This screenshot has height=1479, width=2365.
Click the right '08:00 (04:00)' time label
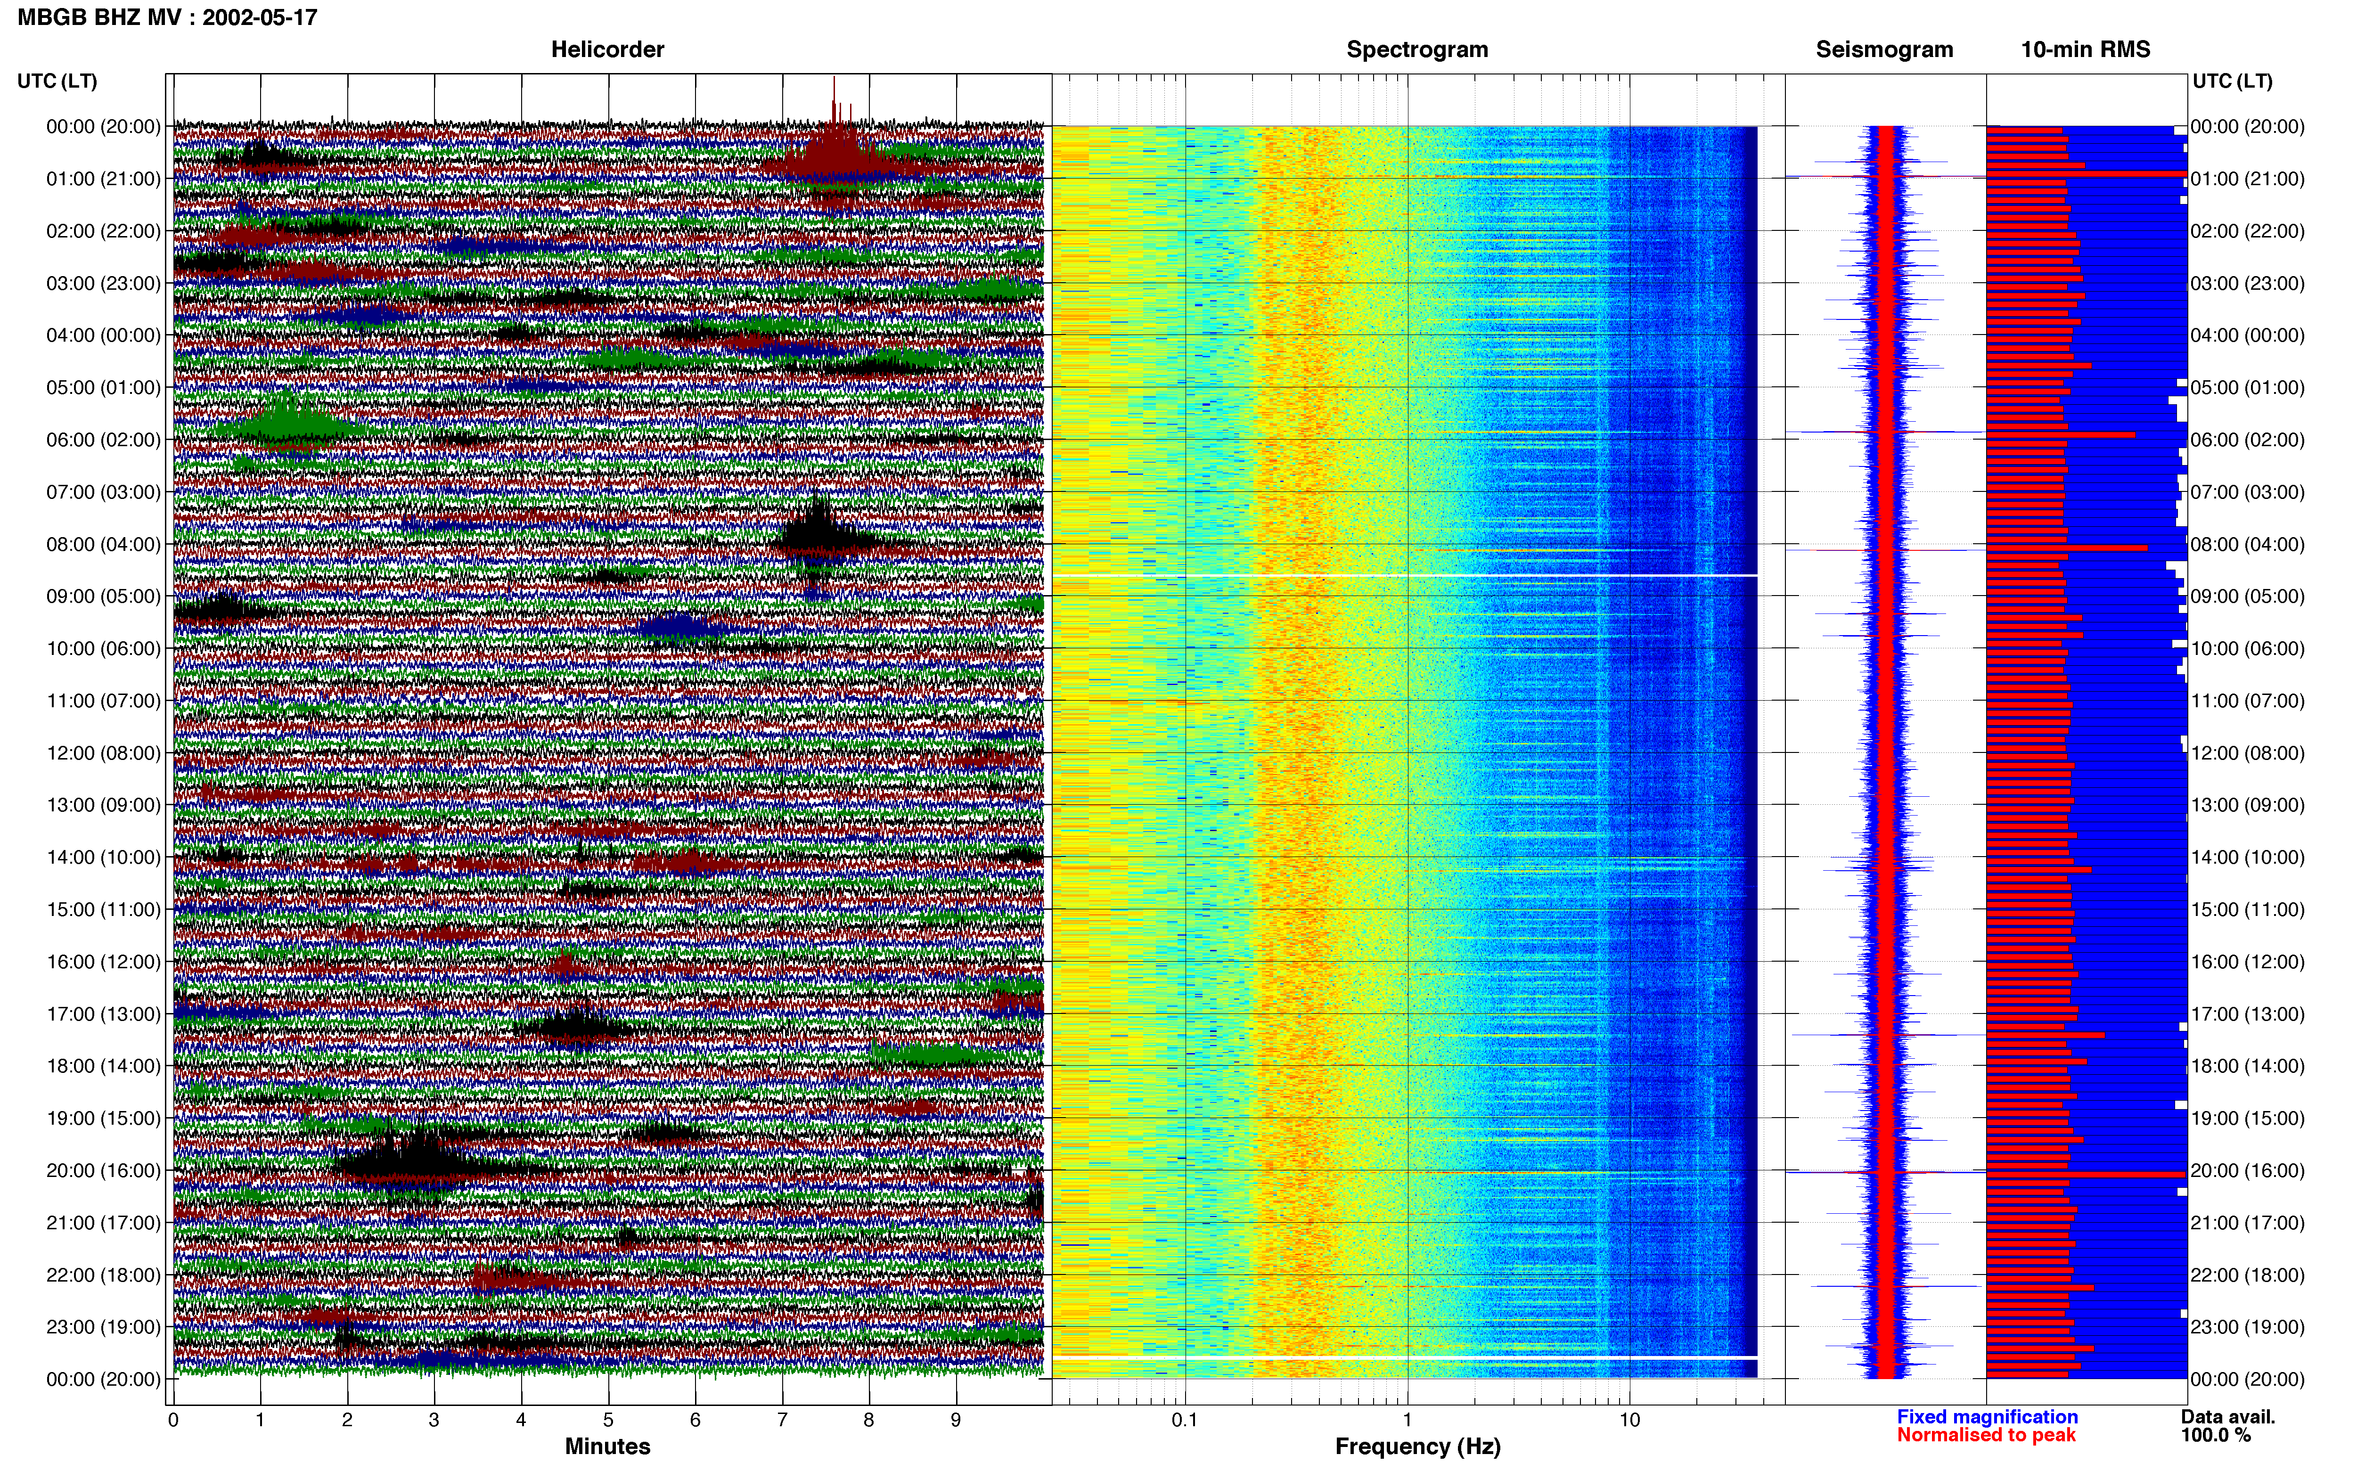point(2248,544)
